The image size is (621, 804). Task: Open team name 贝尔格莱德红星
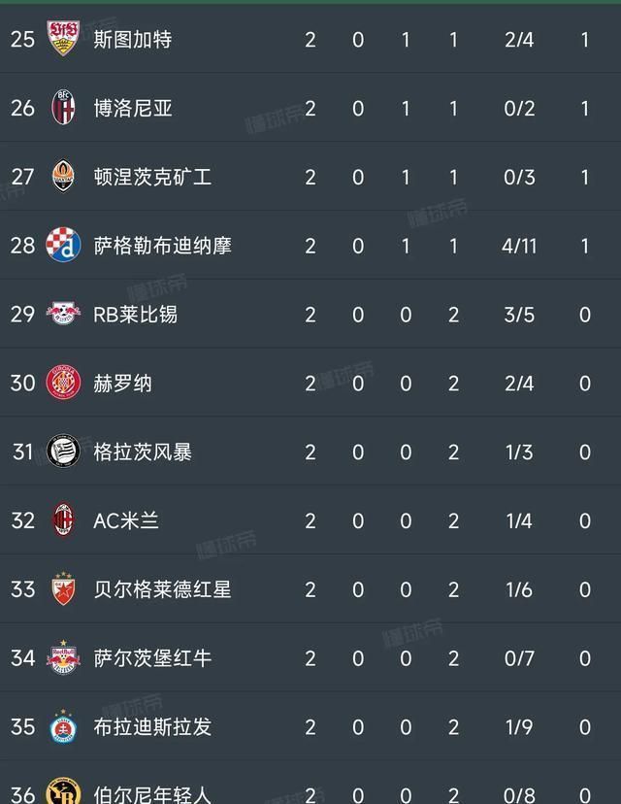coord(162,589)
